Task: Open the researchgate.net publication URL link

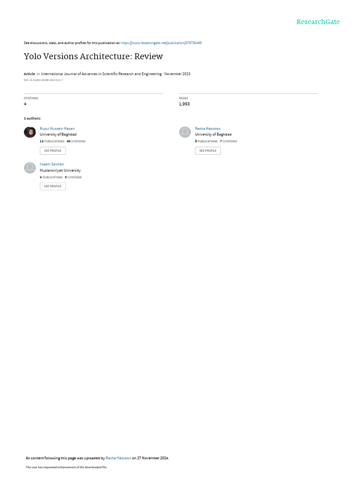Action: coord(161,43)
